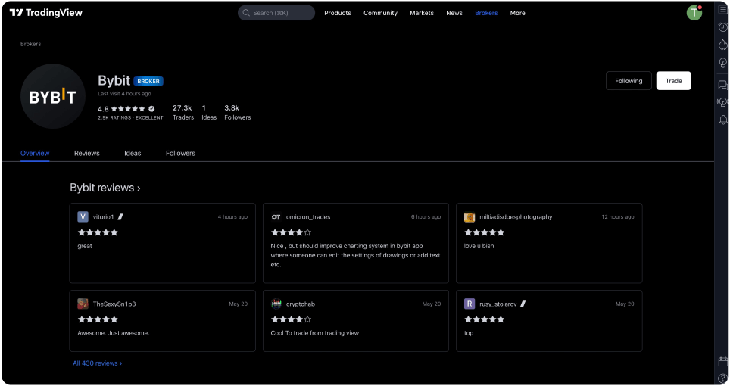Open the More menu in navigation

coord(517,13)
